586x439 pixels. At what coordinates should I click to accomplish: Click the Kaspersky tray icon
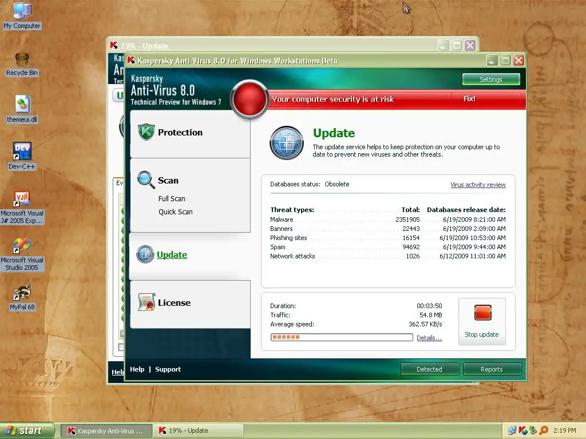pyautogui.click(x=523, y=430)
